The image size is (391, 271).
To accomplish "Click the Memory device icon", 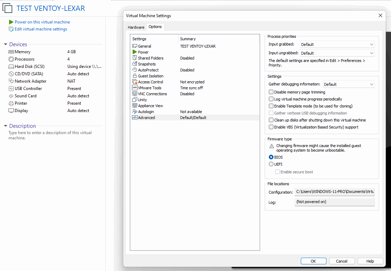I will coord(11,52).
